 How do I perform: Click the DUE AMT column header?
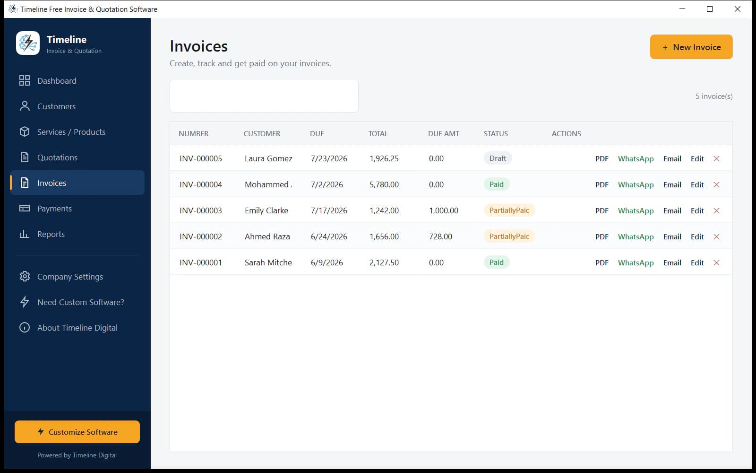click(x=443, y=133)
